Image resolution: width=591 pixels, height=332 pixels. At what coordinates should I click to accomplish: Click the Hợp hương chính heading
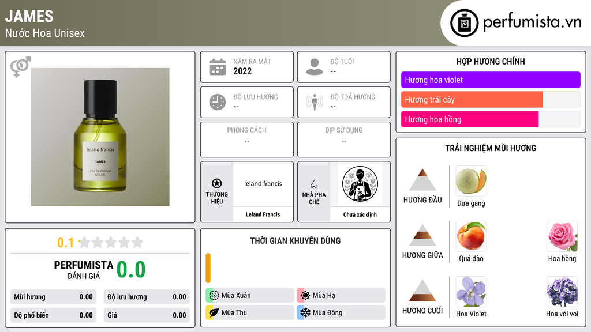coord(491,61)
